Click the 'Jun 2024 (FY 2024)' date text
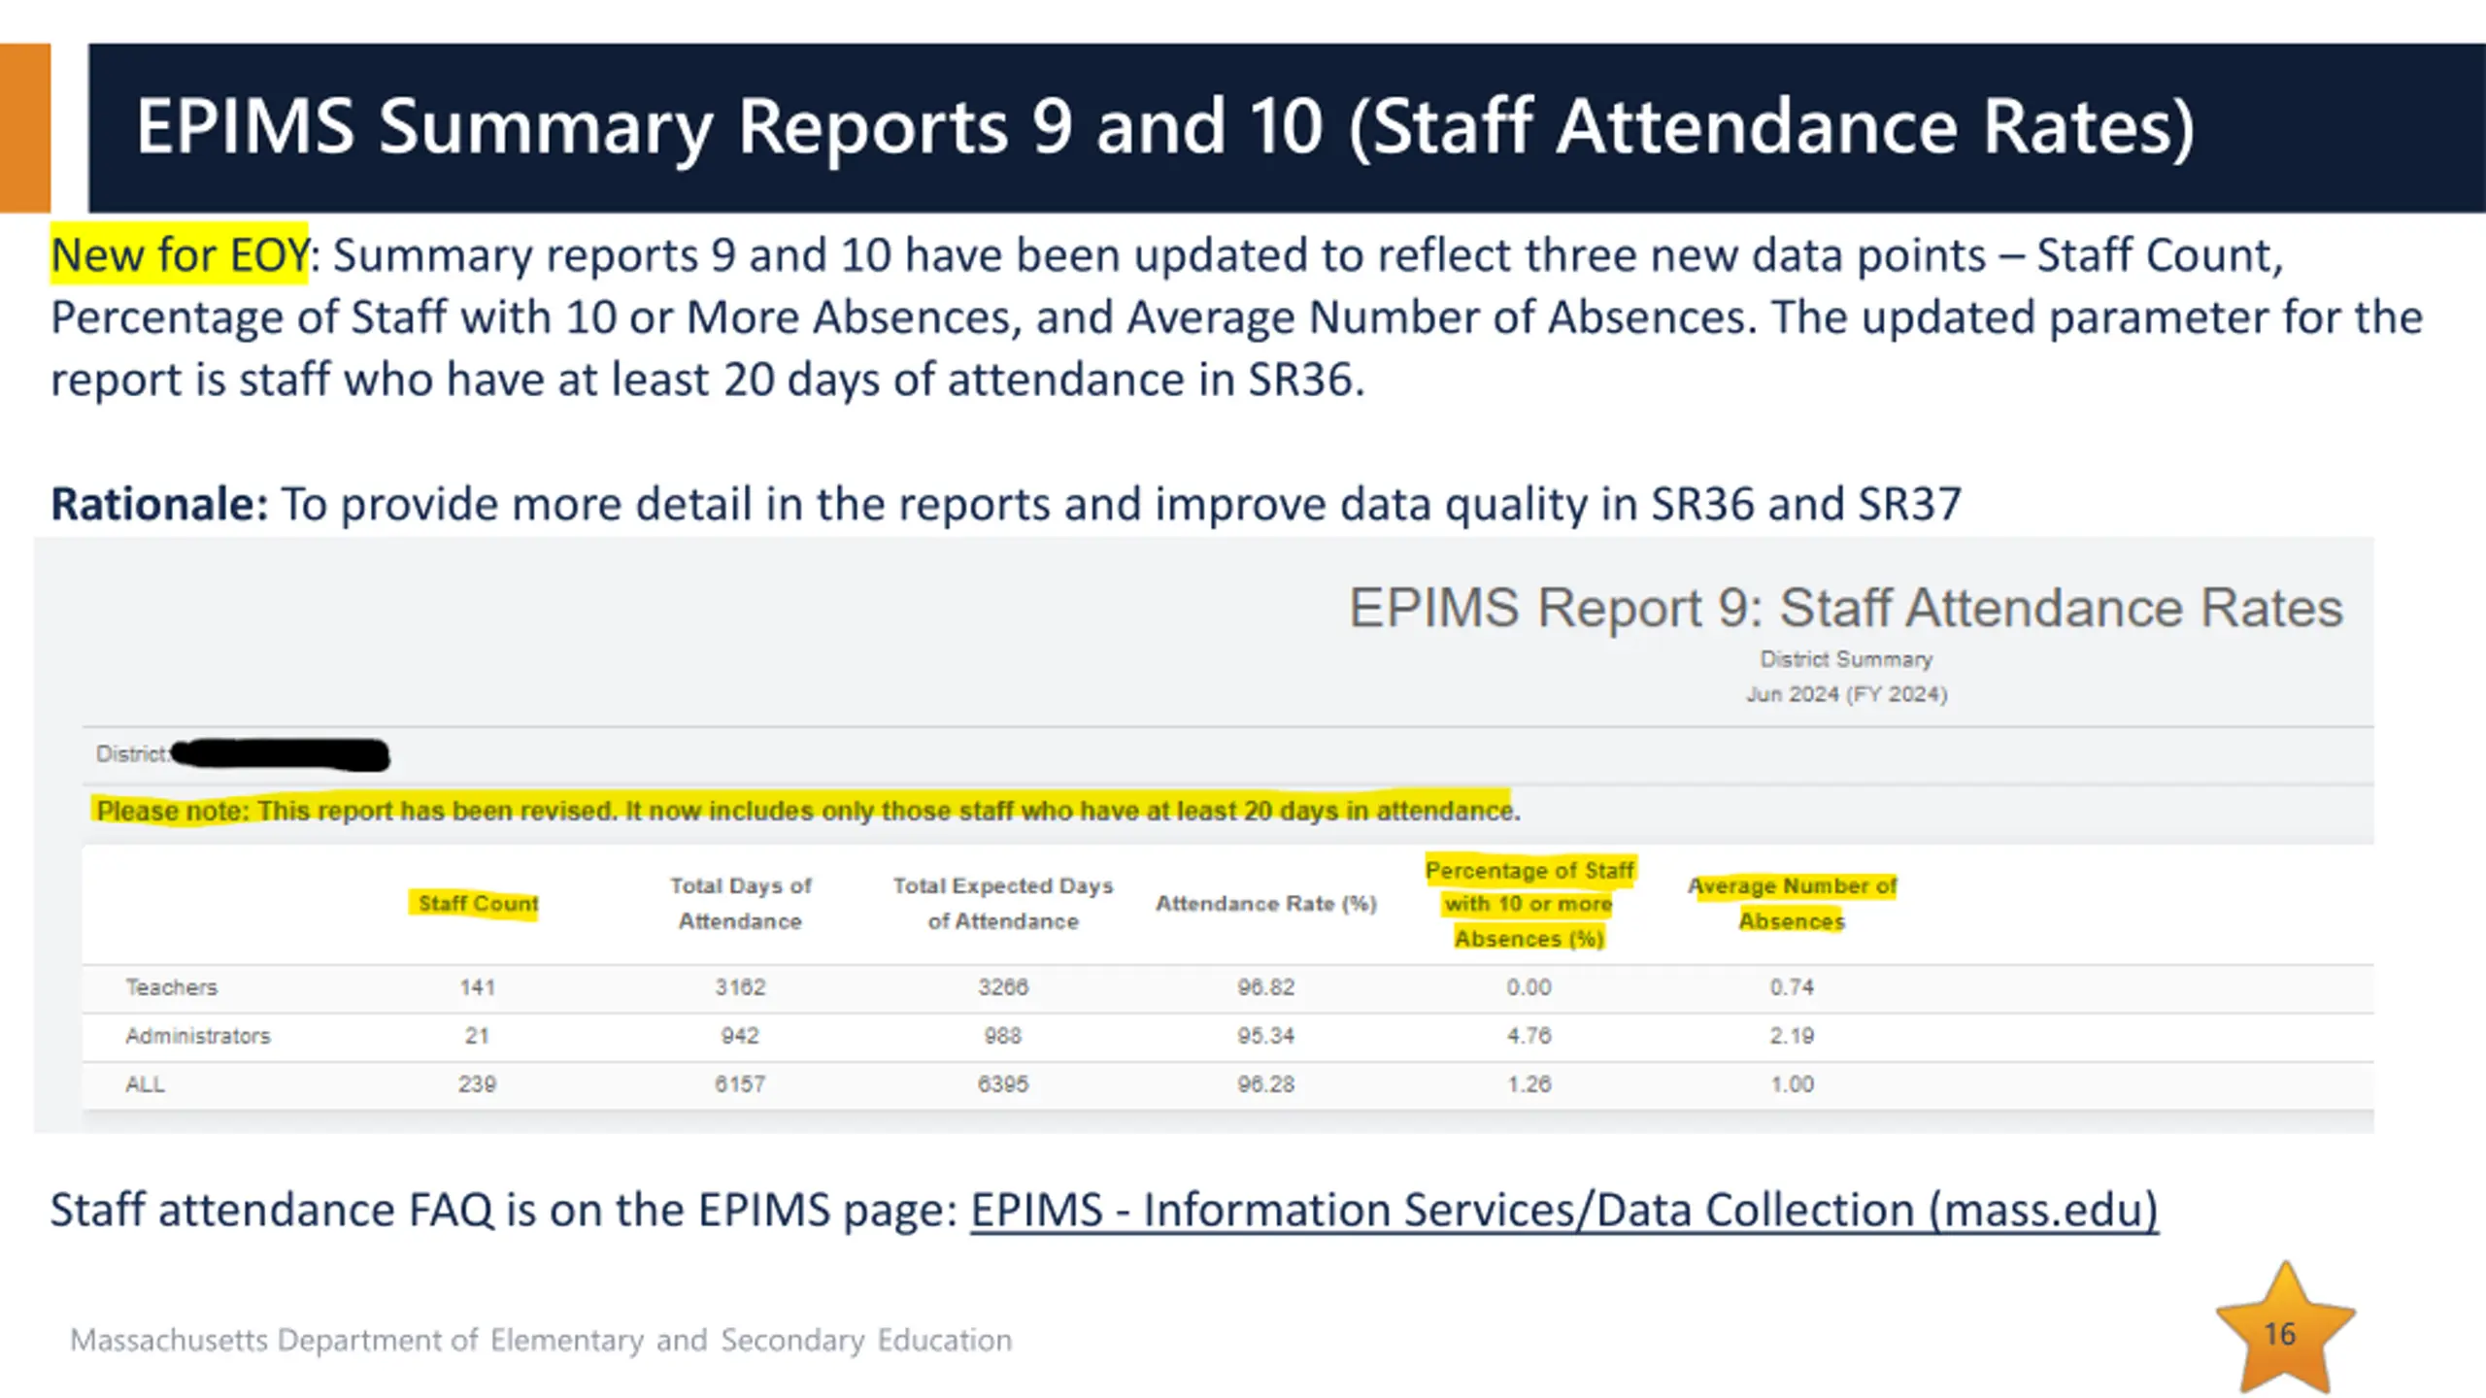Image resolution: width=2486 pixels, height=1398 pixels. (1846, 694)
